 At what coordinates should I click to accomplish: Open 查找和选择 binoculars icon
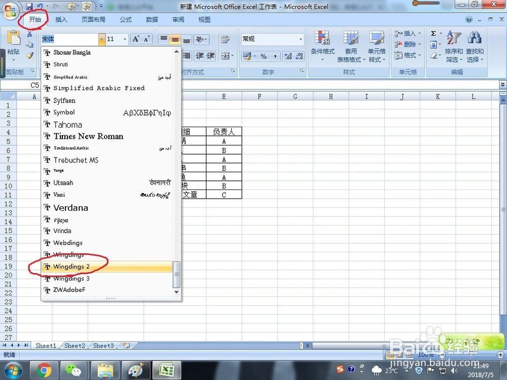(x=475, y=46)
